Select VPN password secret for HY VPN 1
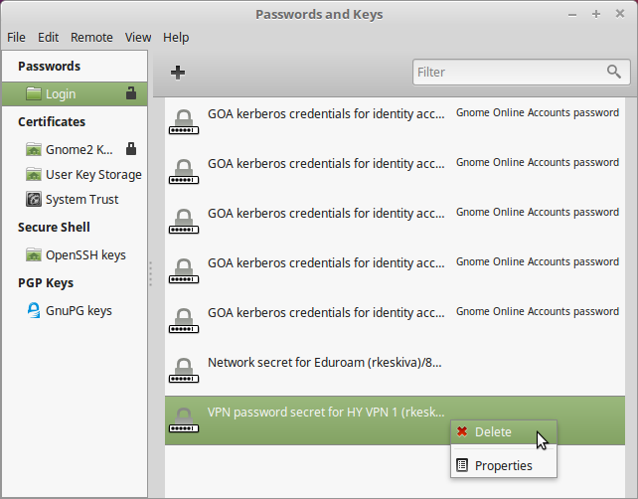The width and height of the screenshot is (638, 499). 395,420
